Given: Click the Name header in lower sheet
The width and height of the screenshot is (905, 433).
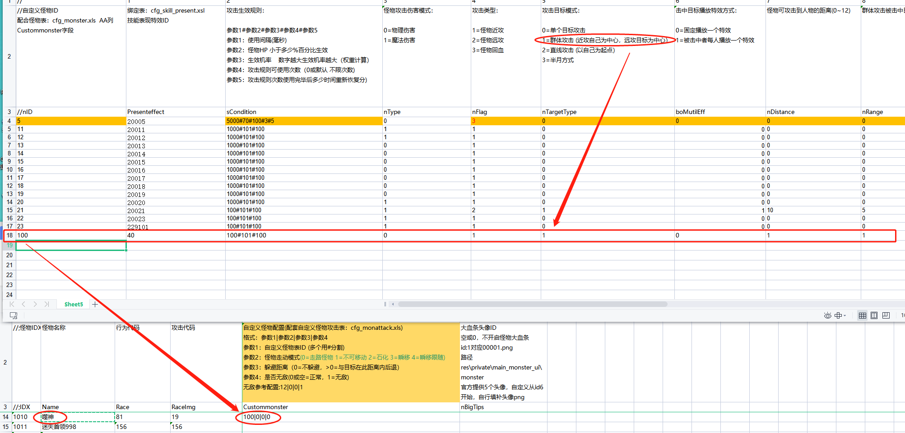Looking at the screenshot, I should (78, 407).
